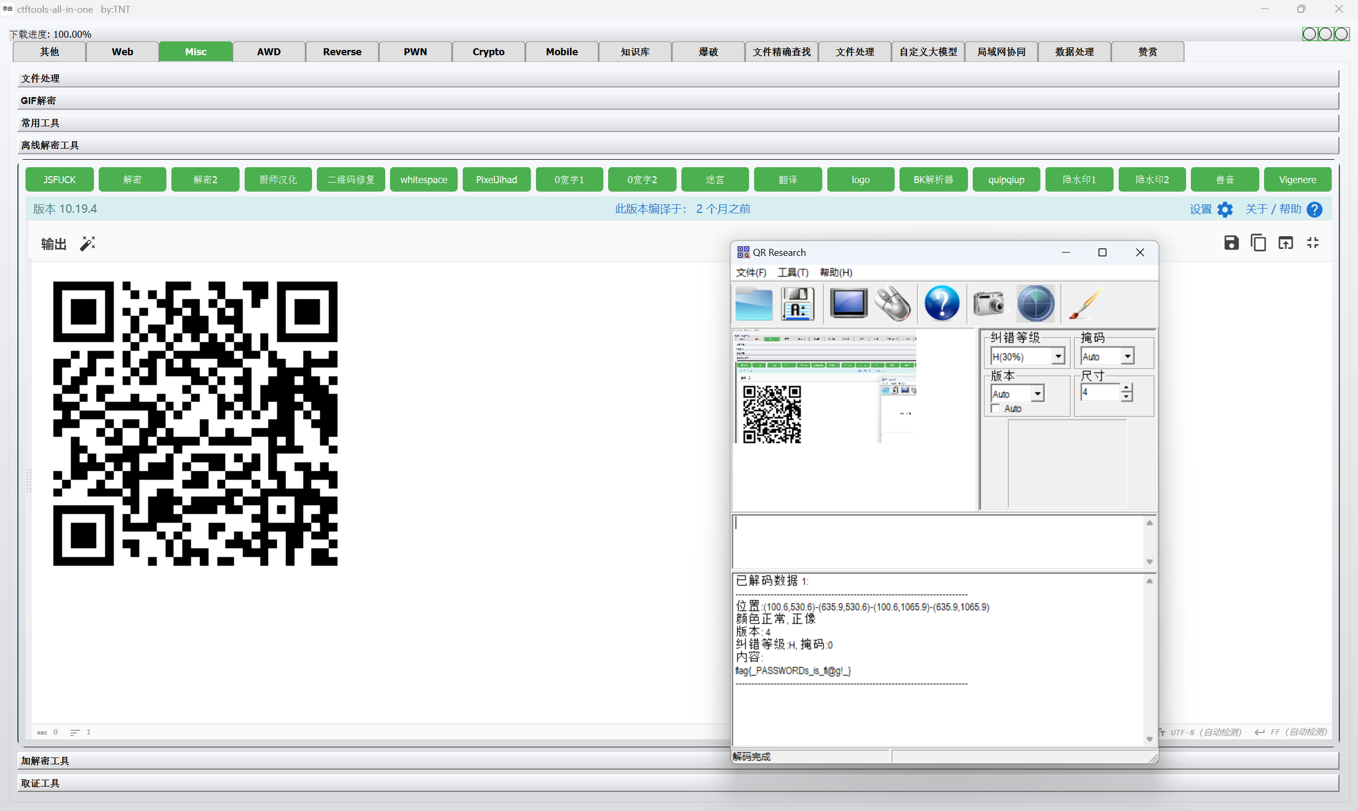Switch to the Reverse tab
Screen dimensions: 1358x811
(x=342, y=51)
